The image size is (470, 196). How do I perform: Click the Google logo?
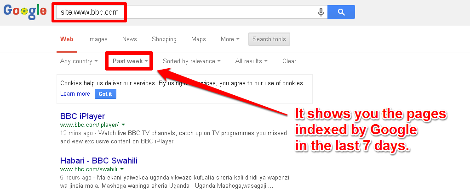(25, 11)
